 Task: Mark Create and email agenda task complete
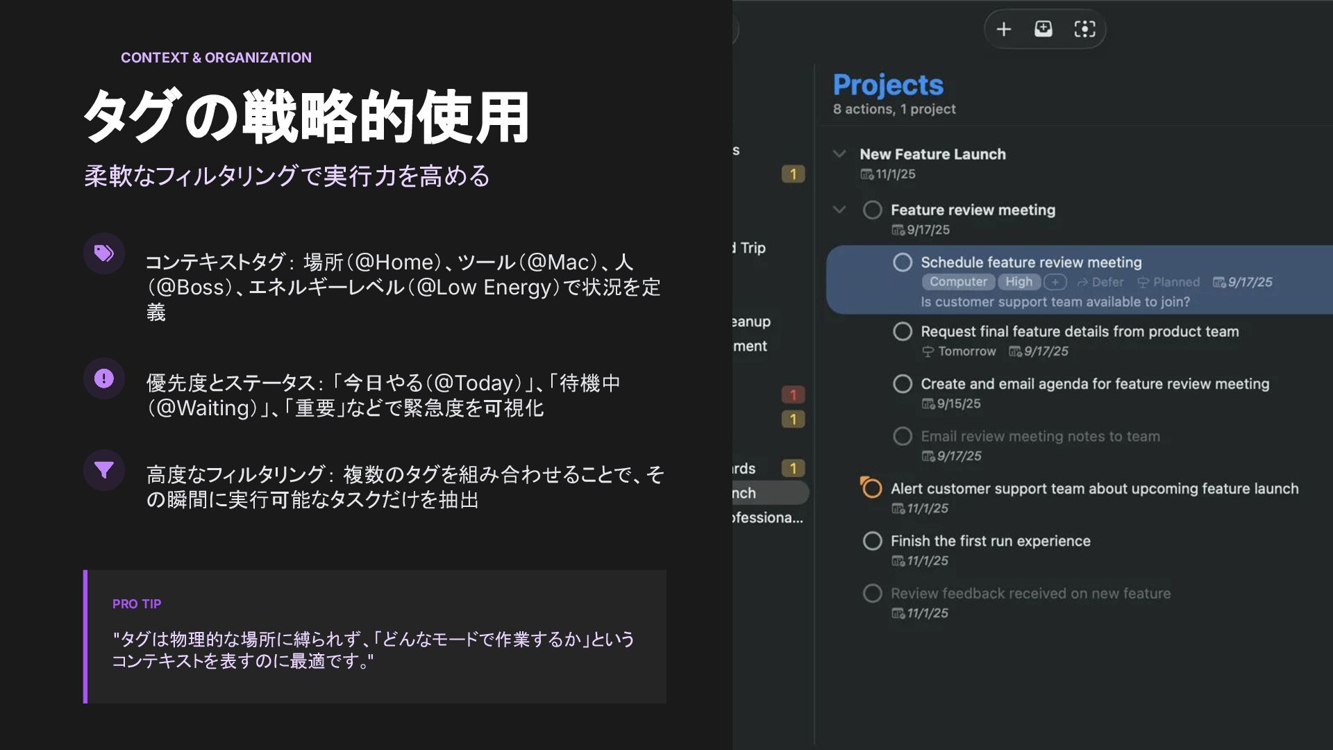coord(902,384)
